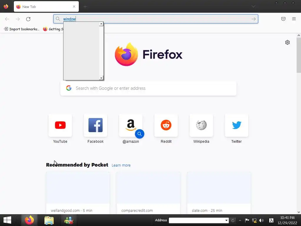Click the Learn more Pocket link

[x=121, y=165]
